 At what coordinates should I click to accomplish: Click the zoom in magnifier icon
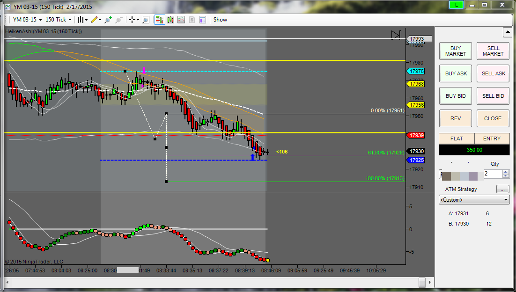pyautogui.click(x=108, y=20)
